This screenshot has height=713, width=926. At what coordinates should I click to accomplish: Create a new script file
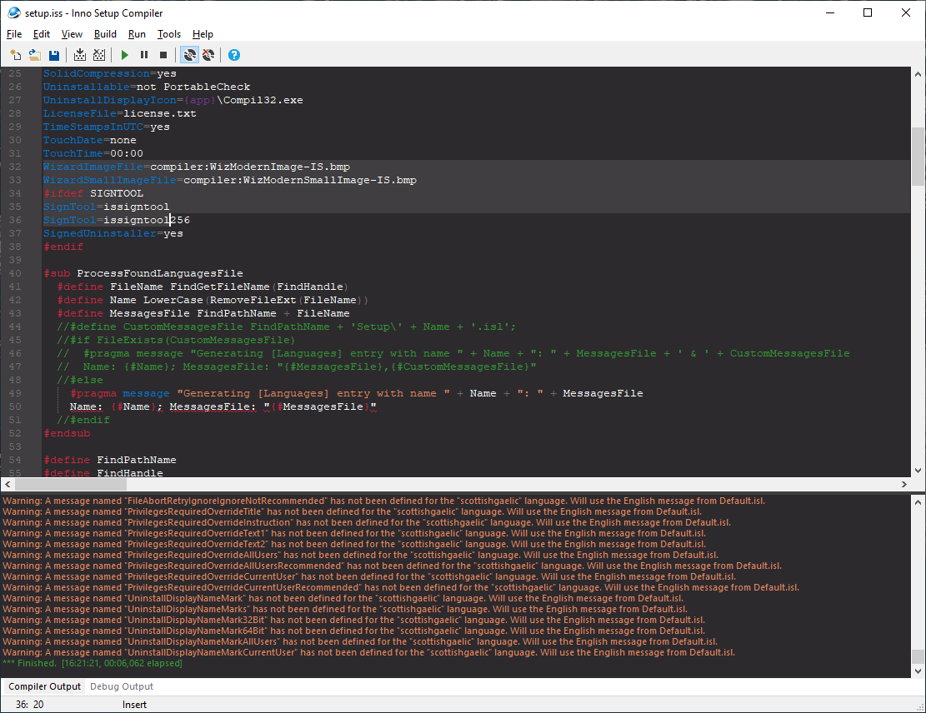tap(16, 55)
